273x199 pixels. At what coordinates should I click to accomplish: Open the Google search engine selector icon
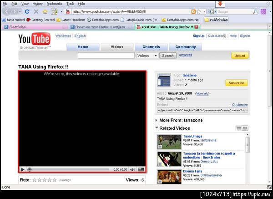(x=212, y=12)
